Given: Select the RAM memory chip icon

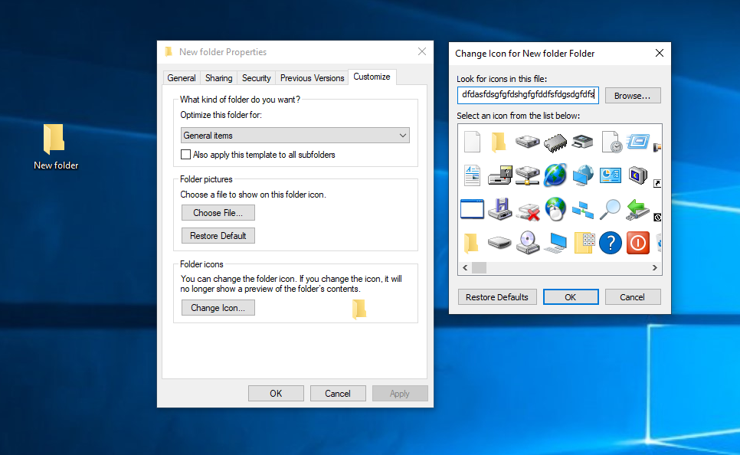Looking at the screenshot, I should tap(555, 142).
